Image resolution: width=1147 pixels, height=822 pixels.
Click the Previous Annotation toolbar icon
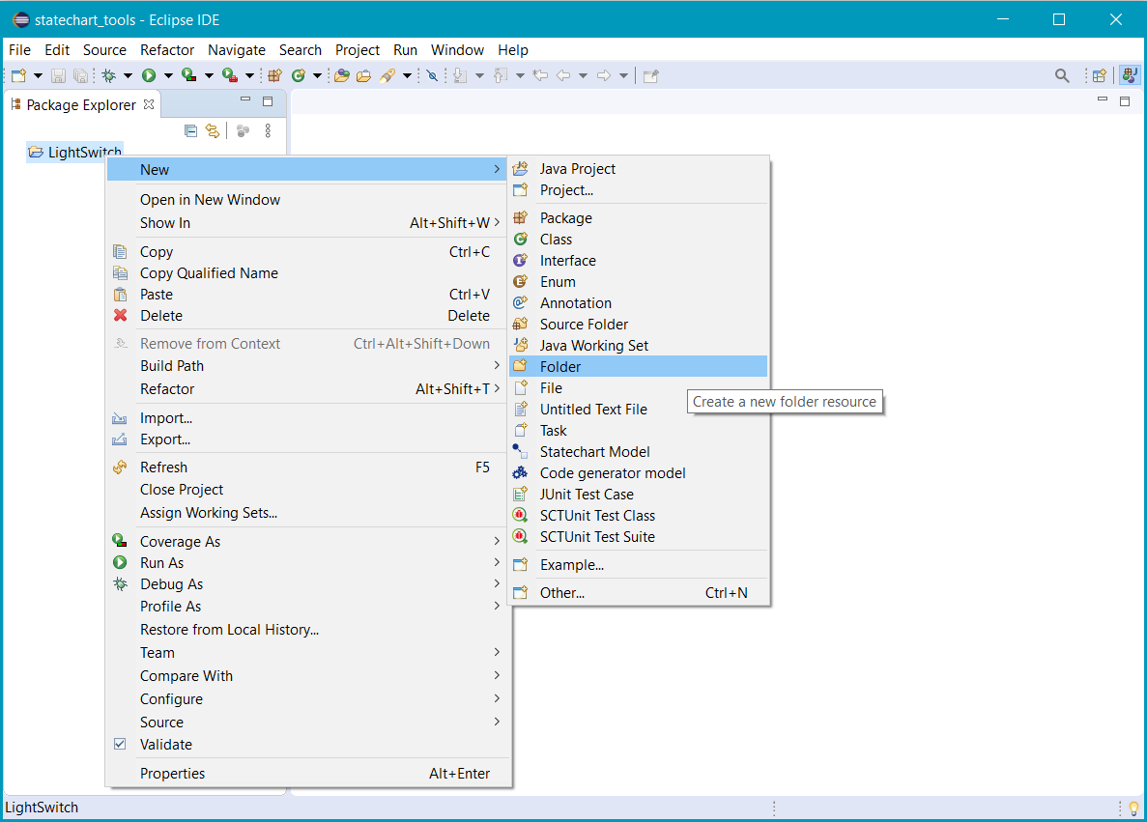(x=501, y=75)
